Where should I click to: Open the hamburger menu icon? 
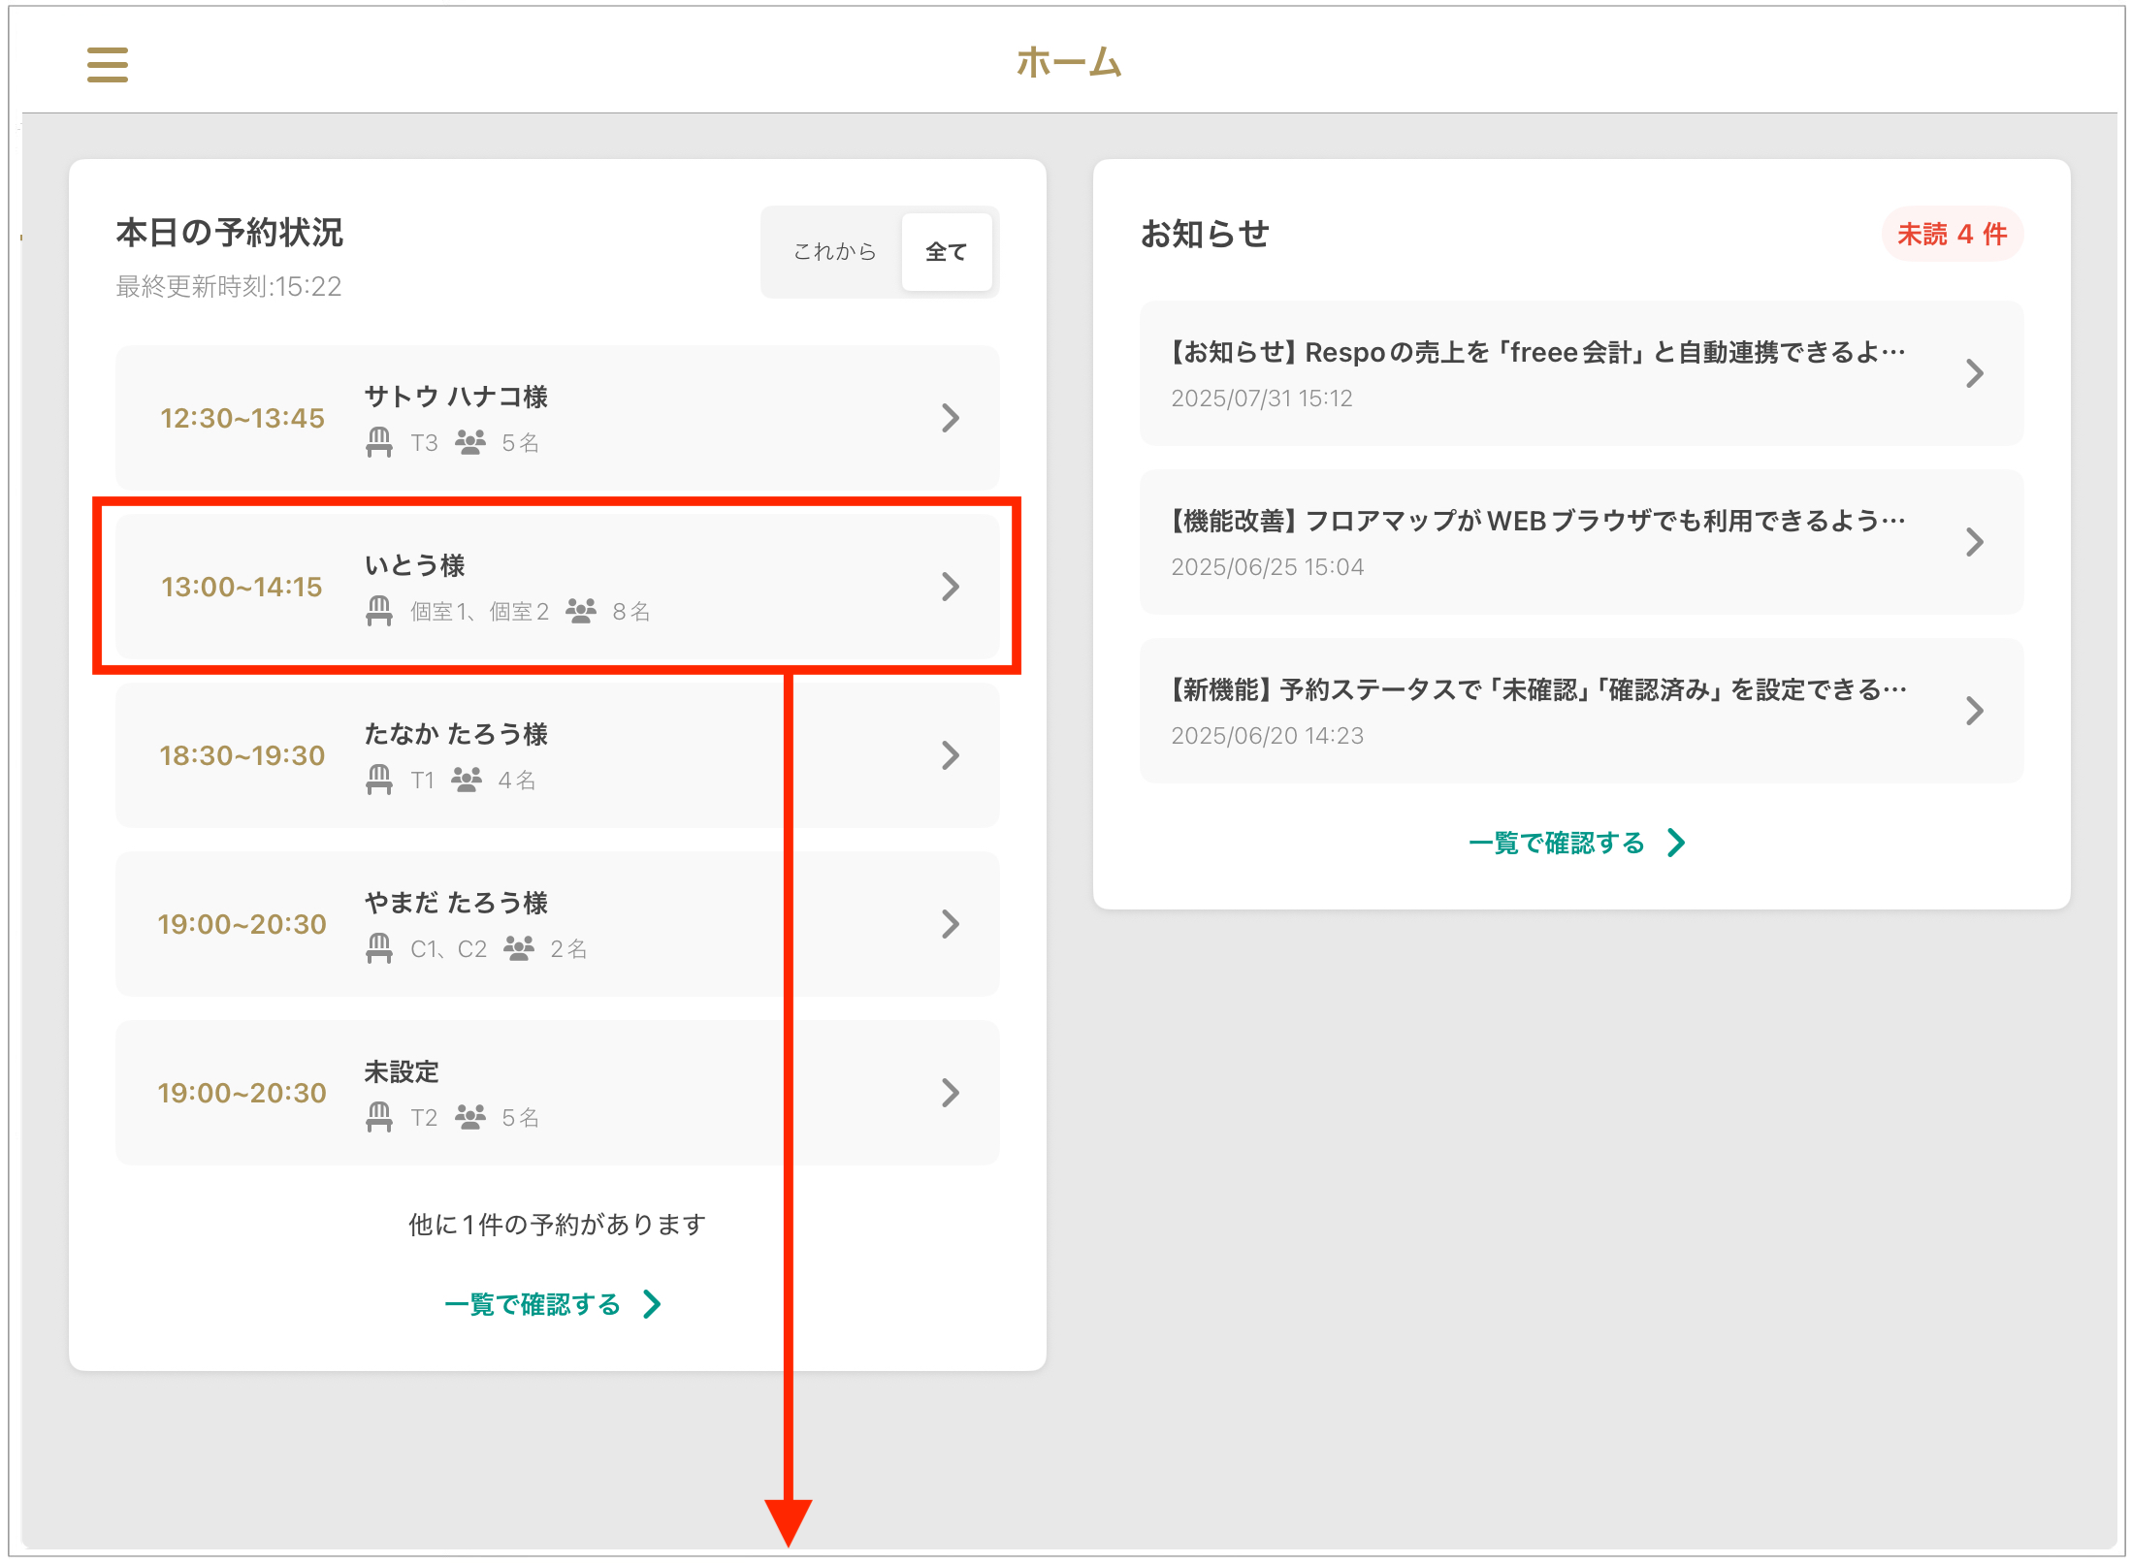(107, 64)
